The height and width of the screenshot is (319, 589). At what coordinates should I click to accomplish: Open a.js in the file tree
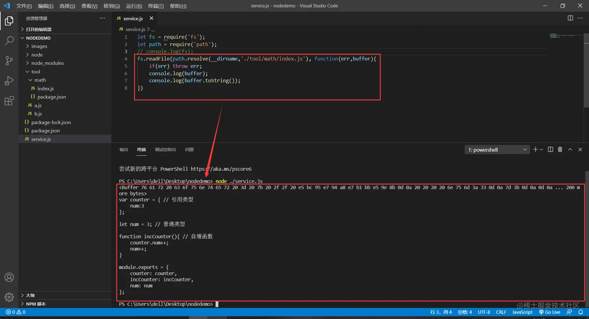click(x=65, y=105)
